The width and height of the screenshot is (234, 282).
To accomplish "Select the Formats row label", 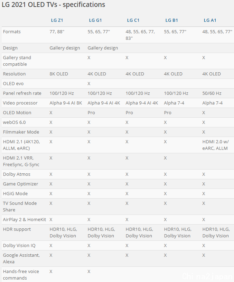I will point(12,32).
